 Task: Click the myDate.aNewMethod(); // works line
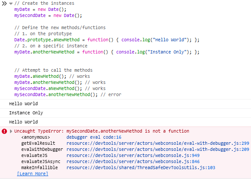coord(52,76)
